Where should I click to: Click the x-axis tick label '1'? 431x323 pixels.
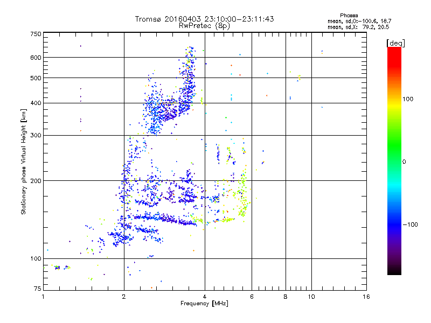coord(43,297)
